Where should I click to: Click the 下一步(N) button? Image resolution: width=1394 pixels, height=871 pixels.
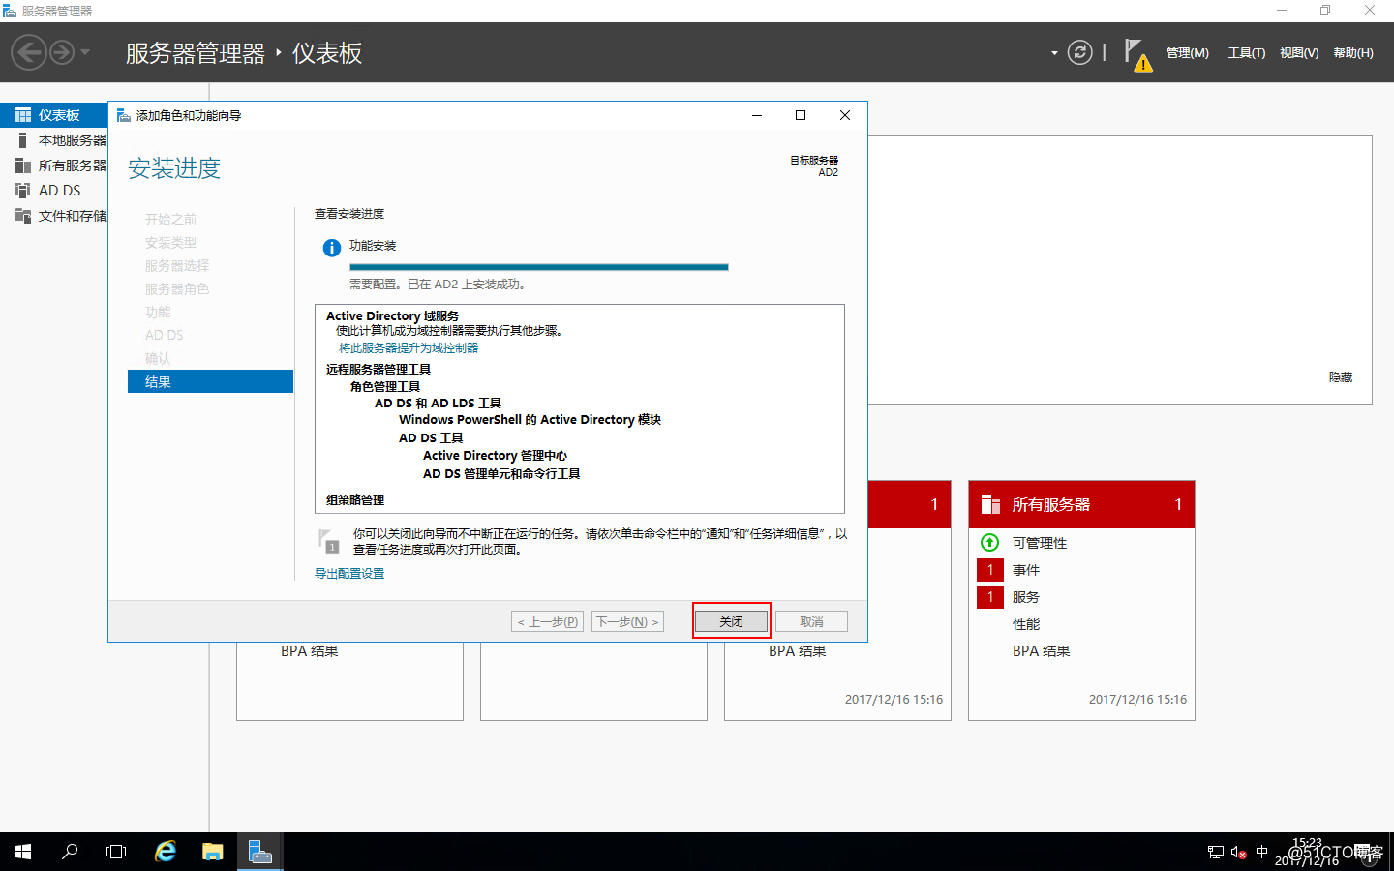[x=627, y=621]
